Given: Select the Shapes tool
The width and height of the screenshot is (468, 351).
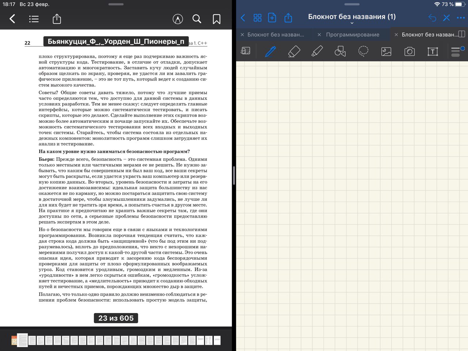Looking at the screenshot, I should click(x=340, y=51).
